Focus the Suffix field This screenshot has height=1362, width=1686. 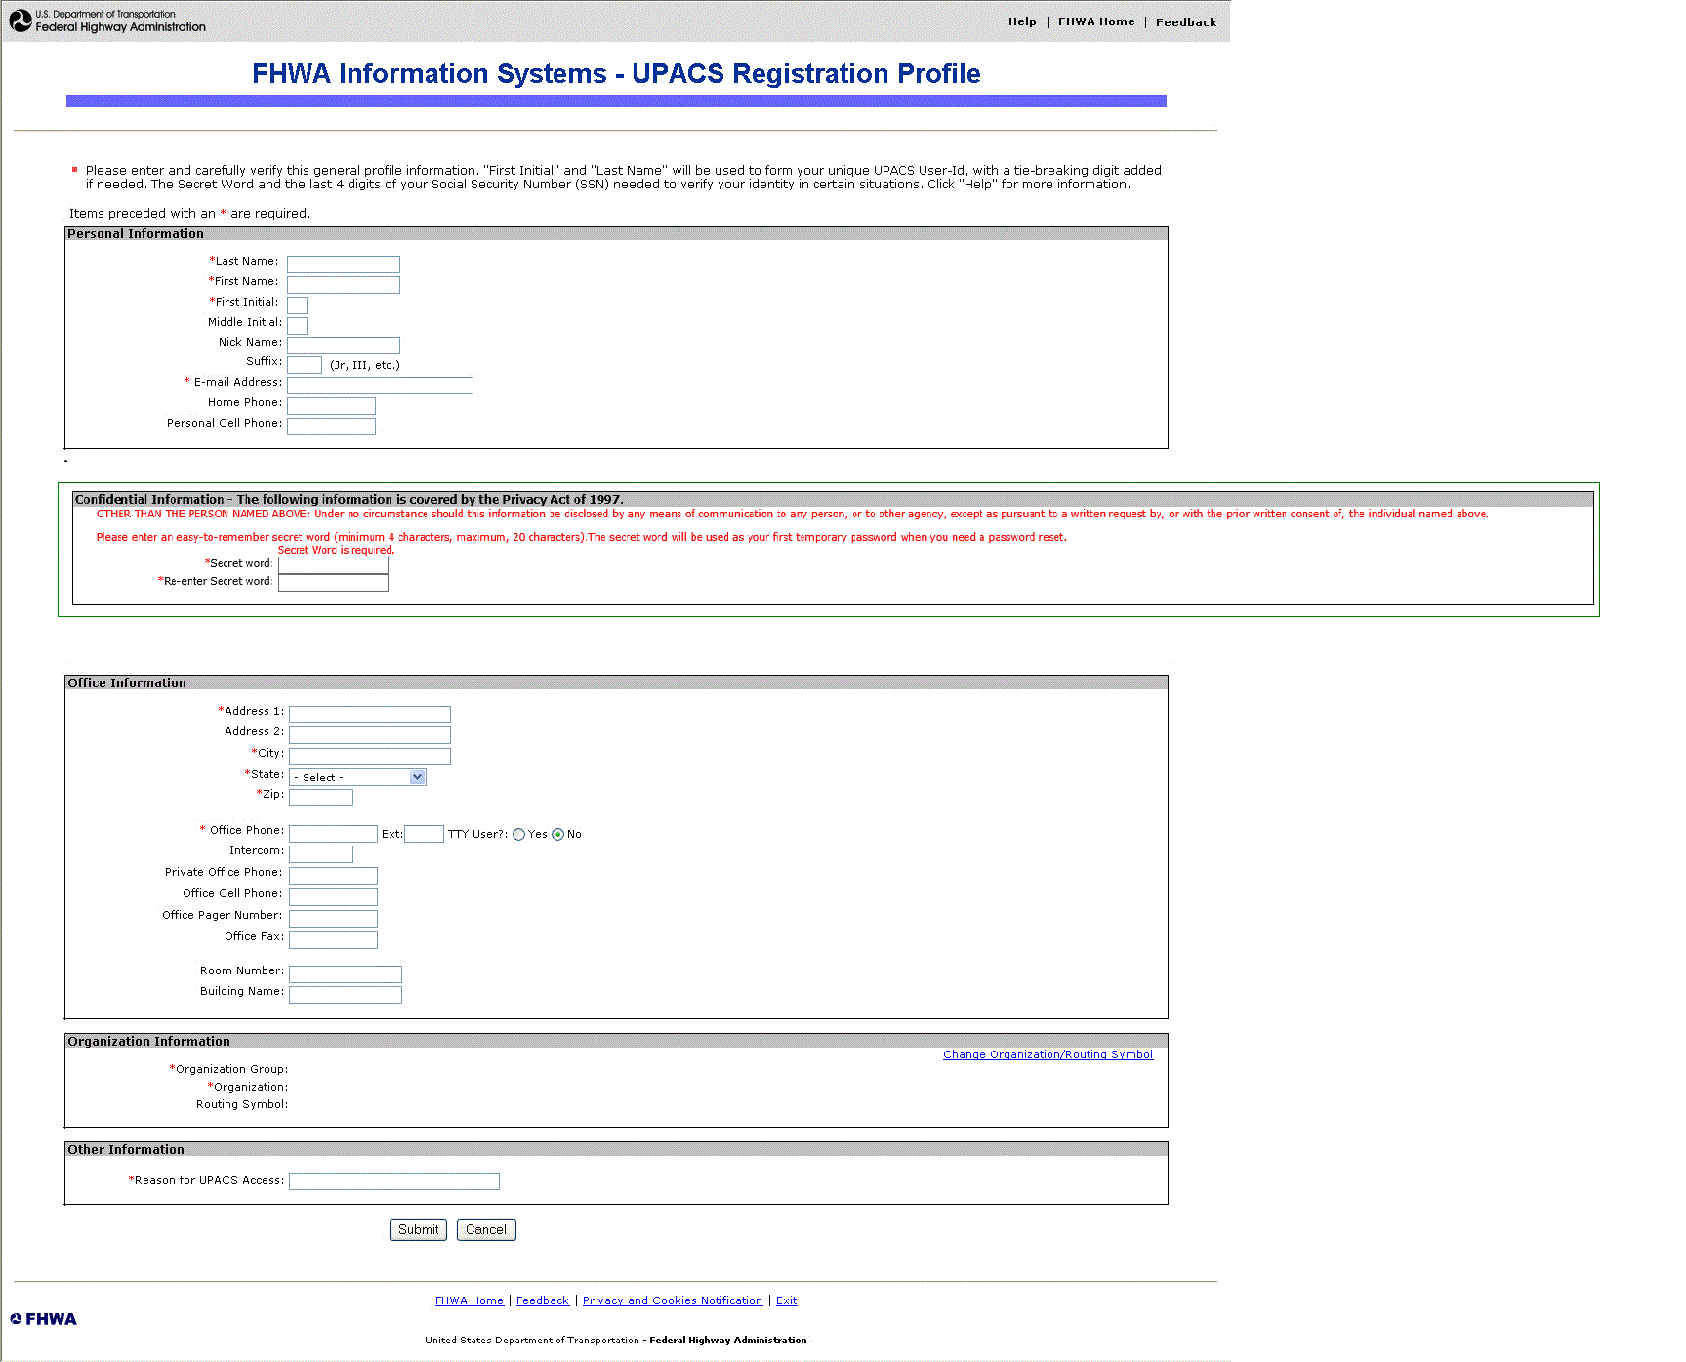tap(305, 365)
